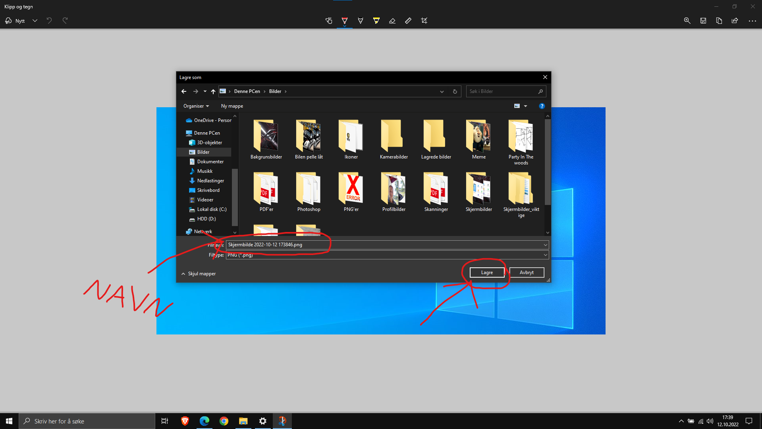The image size is (762, 429).
Task: Expand the address bar path dropdown
Action: click(442, 91)
